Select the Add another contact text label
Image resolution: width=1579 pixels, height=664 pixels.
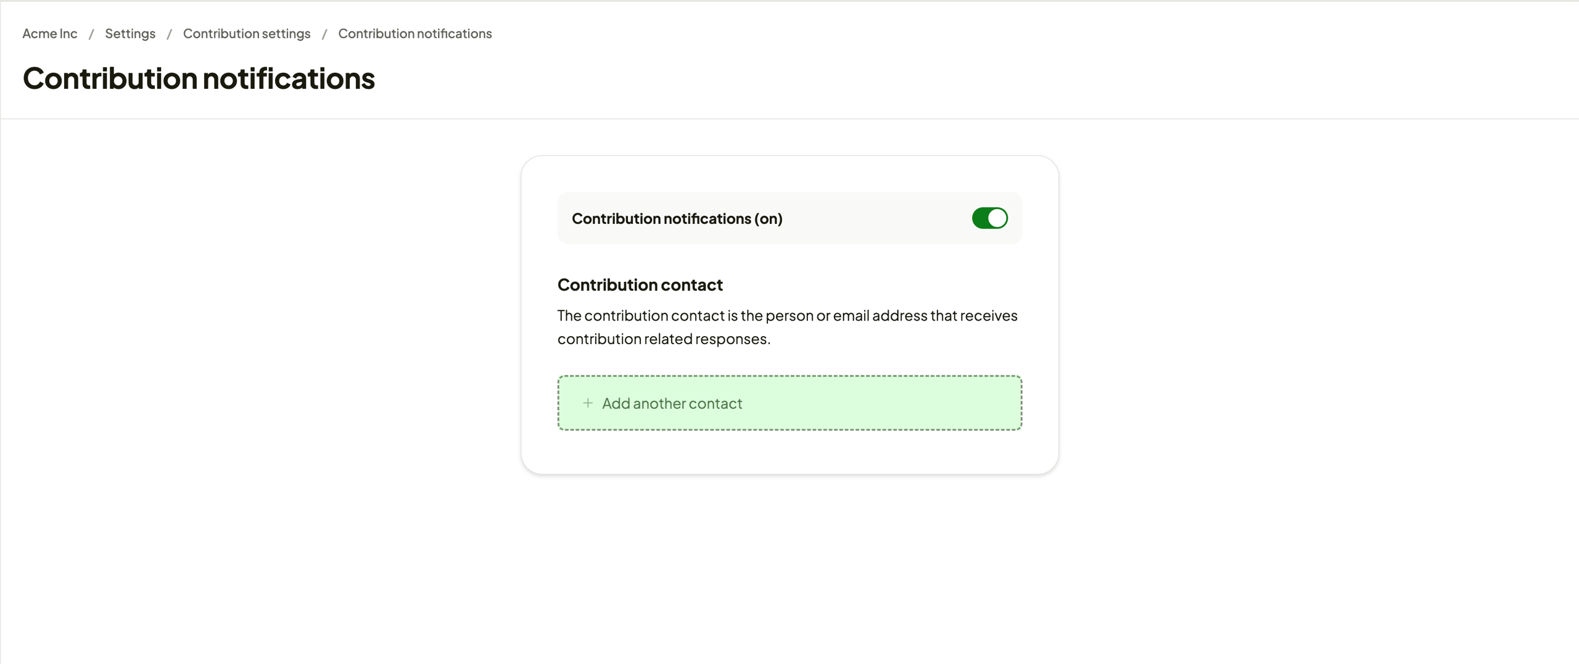click(672, 403)
